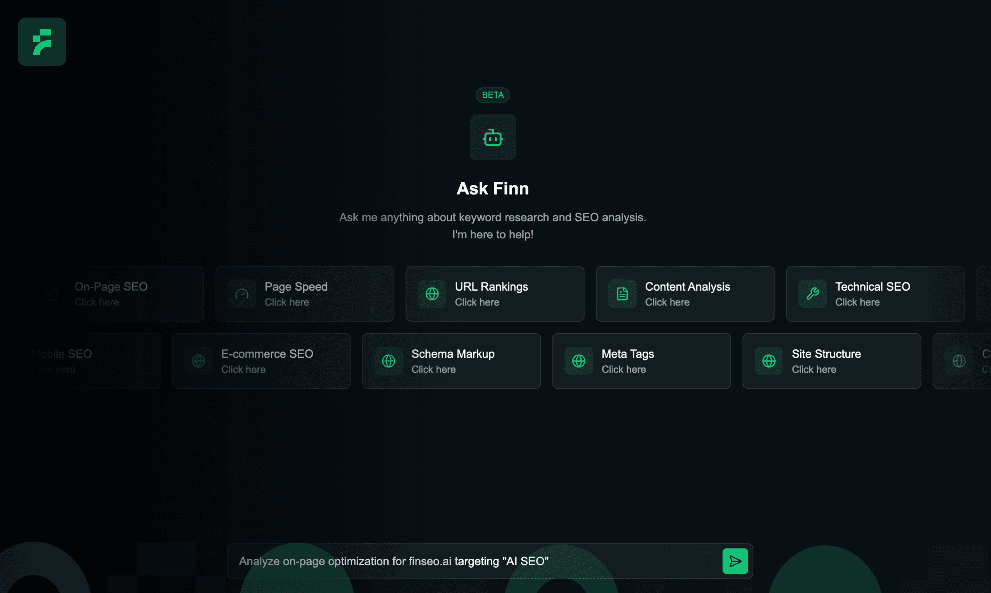The image size is (991, 593).
Task: Open the Schema Markup card title
Action: pyautogui.click(x=453, y=353)
